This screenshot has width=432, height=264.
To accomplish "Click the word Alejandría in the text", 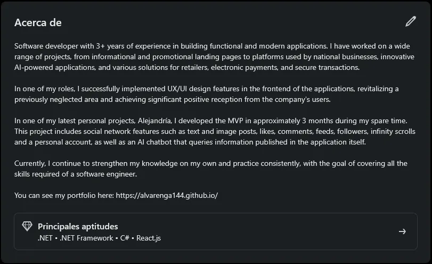I will pyautogui.click(x=155, y=121).
